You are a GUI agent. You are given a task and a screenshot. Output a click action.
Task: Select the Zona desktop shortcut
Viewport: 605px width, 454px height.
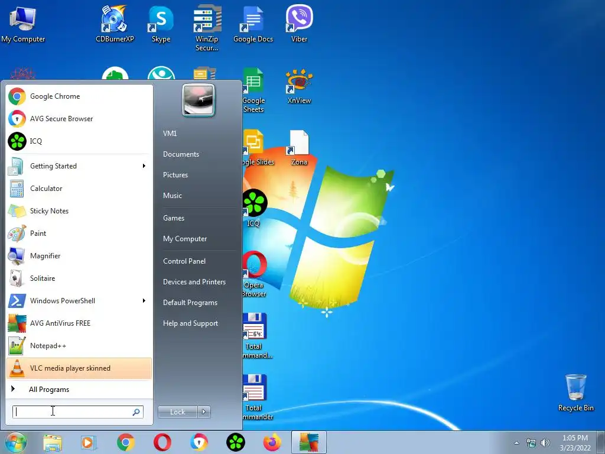[300, 148]
